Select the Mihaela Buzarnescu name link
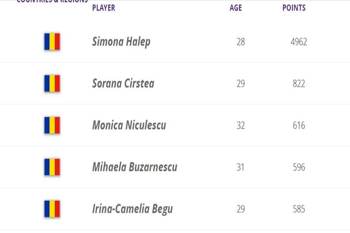 (134, 167)
